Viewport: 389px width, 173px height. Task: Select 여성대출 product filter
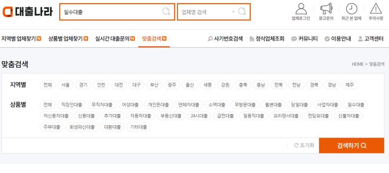point(130,105)
